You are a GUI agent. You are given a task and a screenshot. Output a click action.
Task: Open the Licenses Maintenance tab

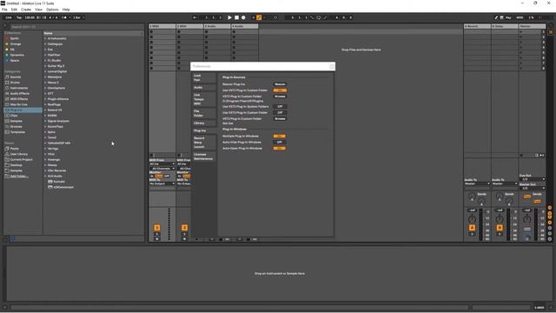(204, 156)
